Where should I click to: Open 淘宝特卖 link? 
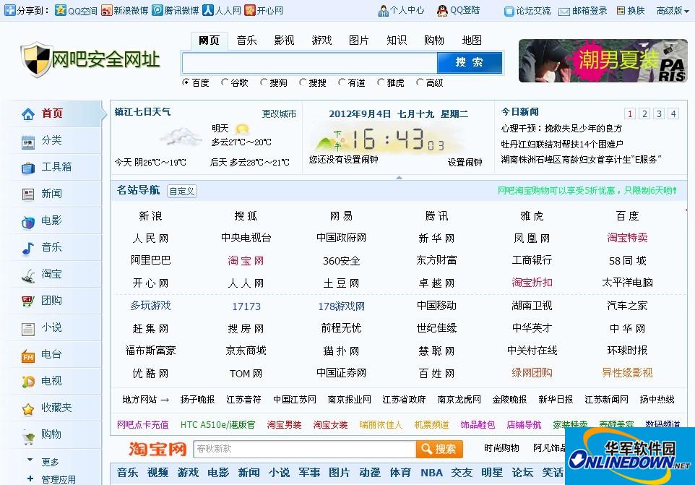point(627,238)
